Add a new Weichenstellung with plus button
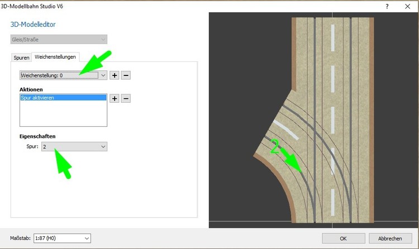The image size is (419, 249). click(115, 75)
